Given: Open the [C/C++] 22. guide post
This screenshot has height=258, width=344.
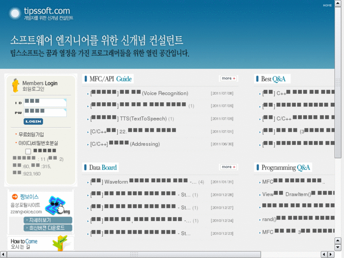Looking at the screenshot, I should (x=133, y=131).
